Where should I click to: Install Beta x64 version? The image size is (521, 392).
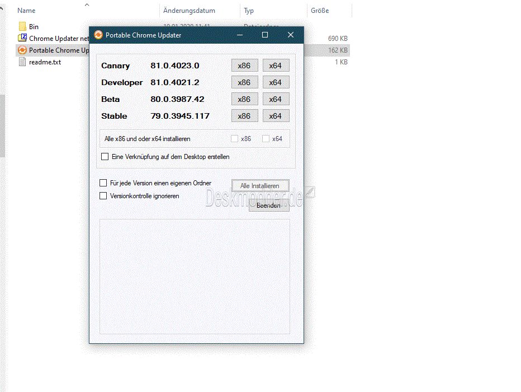coord(276,99)
